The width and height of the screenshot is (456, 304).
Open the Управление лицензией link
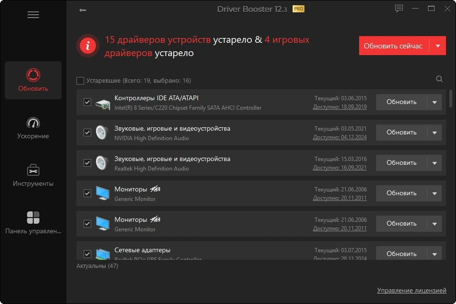click(x=411, y=290)
